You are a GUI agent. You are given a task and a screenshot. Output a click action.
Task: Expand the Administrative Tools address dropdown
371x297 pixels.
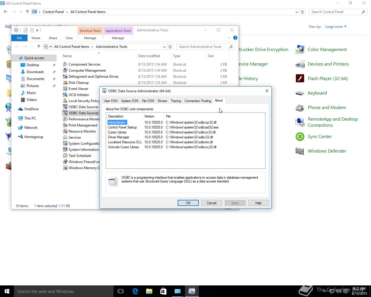point(164,47)
